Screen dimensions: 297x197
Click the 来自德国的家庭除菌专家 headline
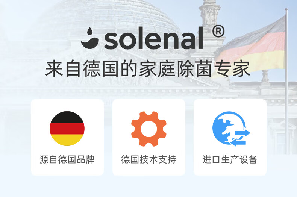pos(148,68)
